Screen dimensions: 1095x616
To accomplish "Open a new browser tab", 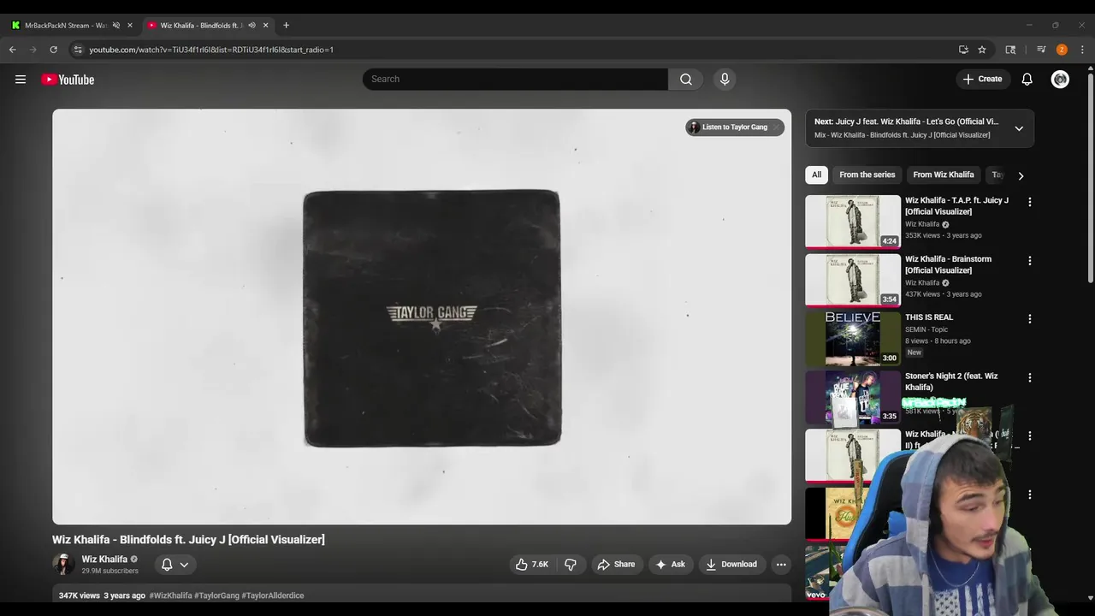I will [x=286, y=26].
